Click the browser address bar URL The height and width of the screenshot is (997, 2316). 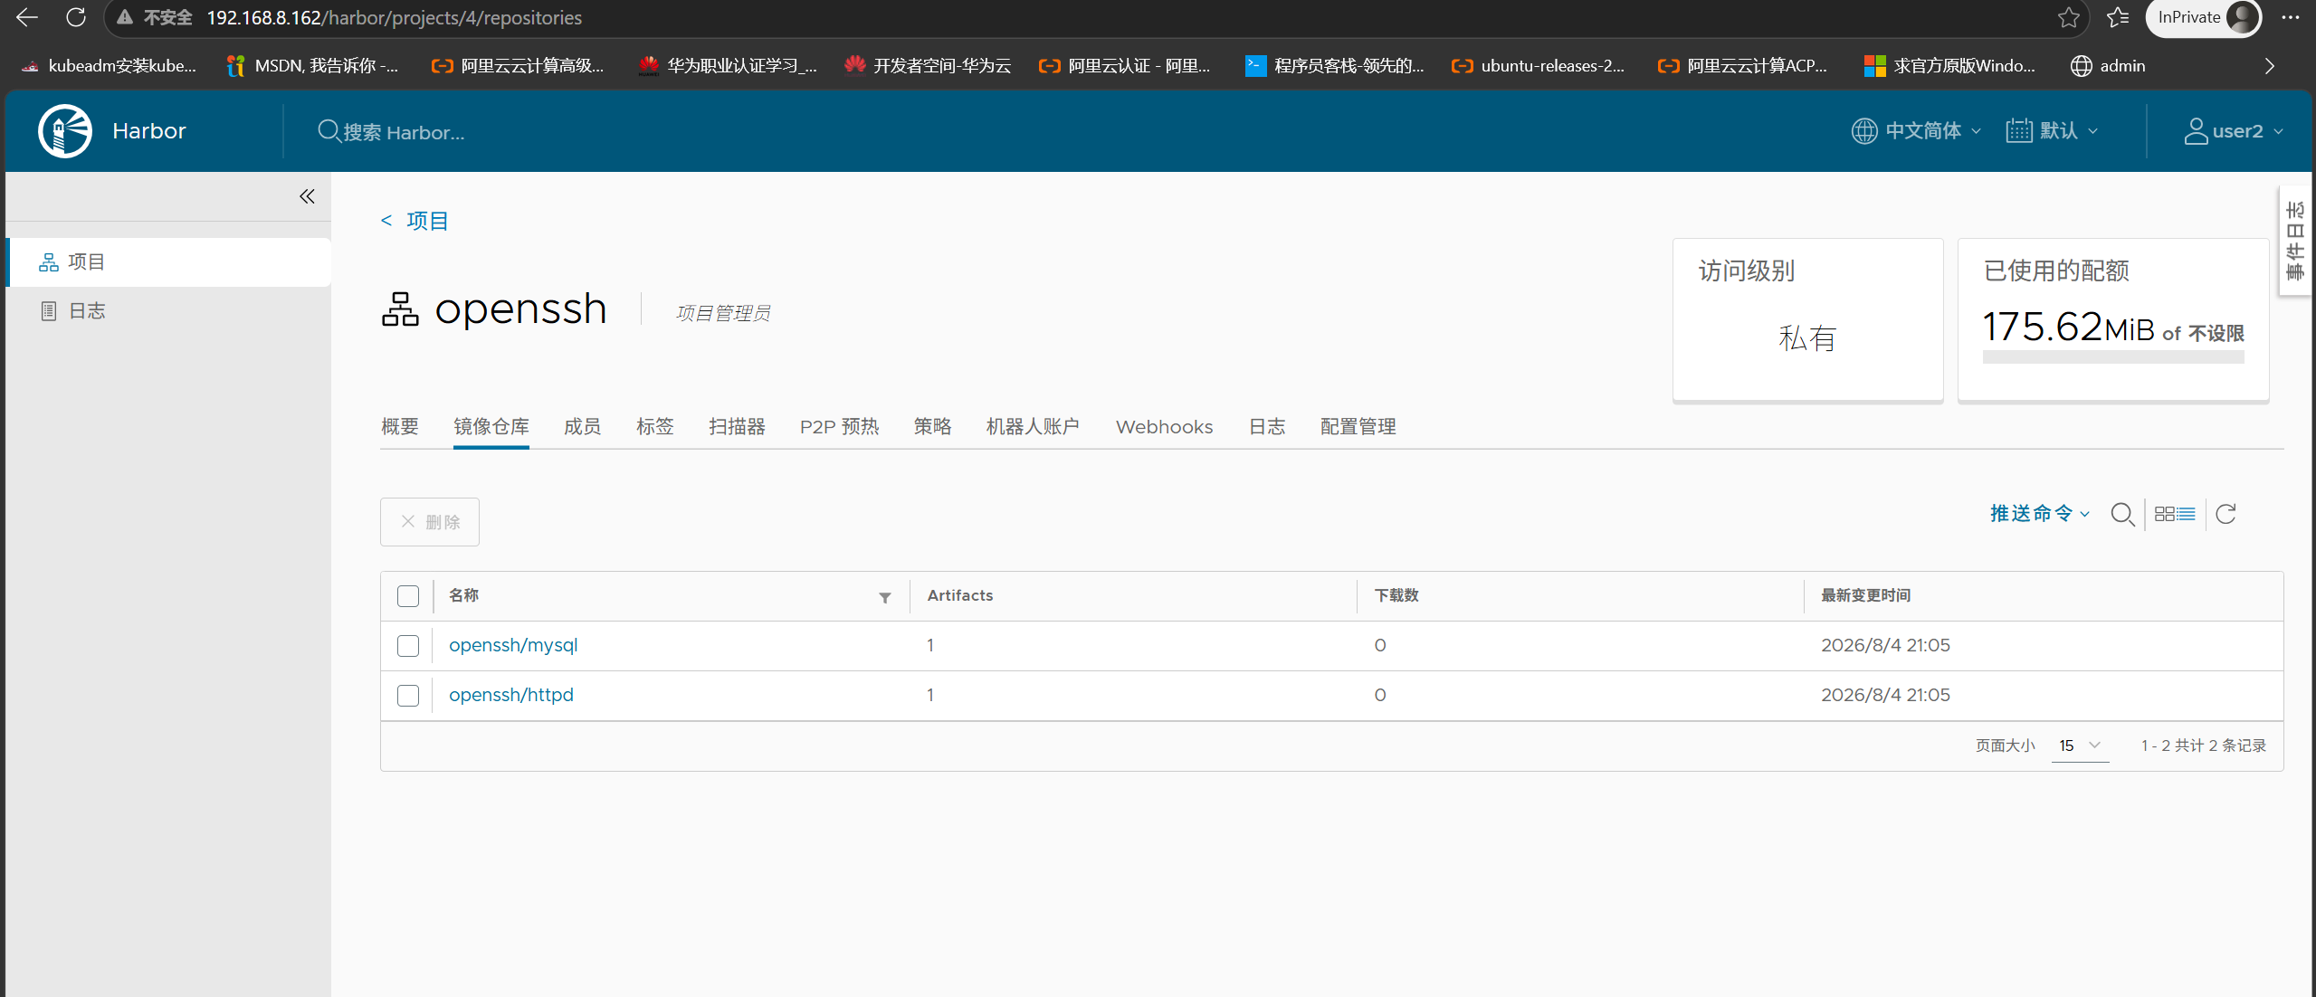[x=394, y=17]
